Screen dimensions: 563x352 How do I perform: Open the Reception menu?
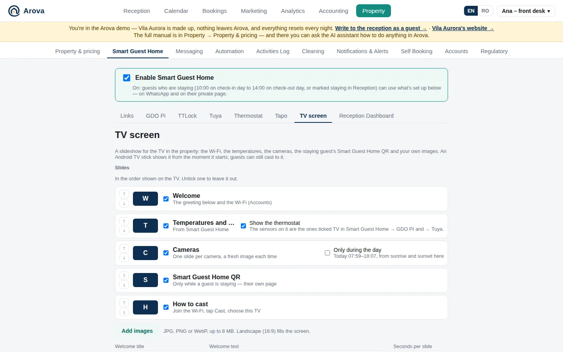[137, 11]
